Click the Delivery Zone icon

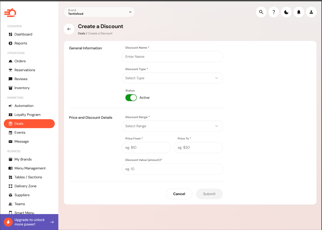point(10,186)
